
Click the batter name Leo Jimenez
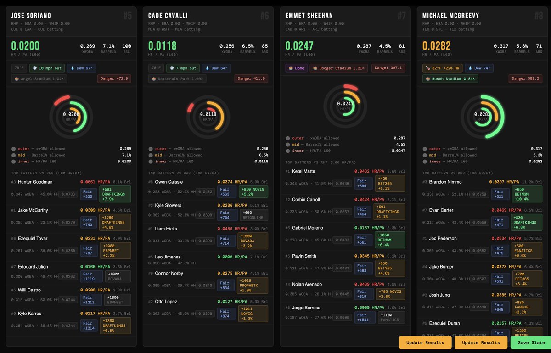168,257
